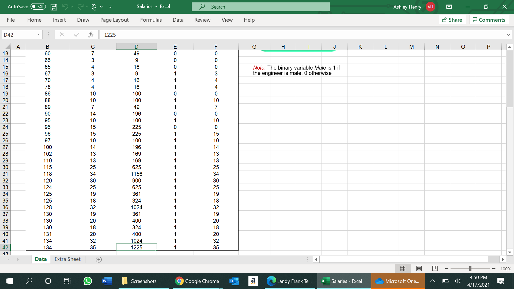The height and width of the screenshot is (289, 514).
Task: Click the Save icon in title bar
Action: tap(54, 7)
